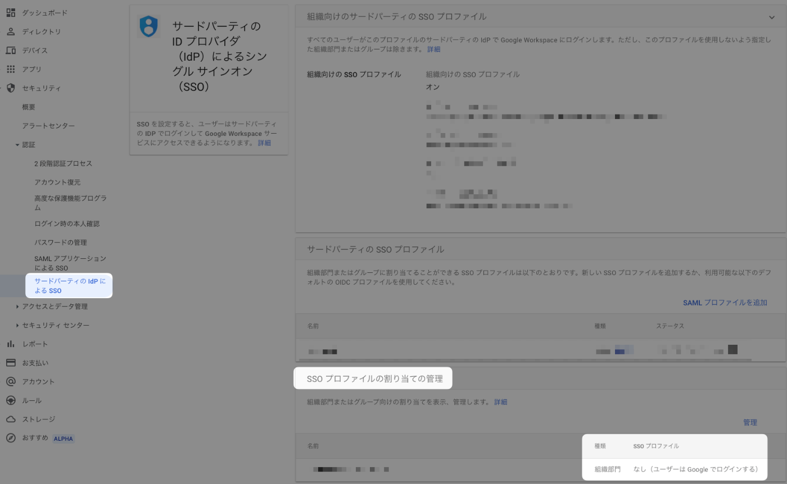787x484 pixels.
Task: Select アラートセンター in sidebar
Action: click(x=48, y=126)
